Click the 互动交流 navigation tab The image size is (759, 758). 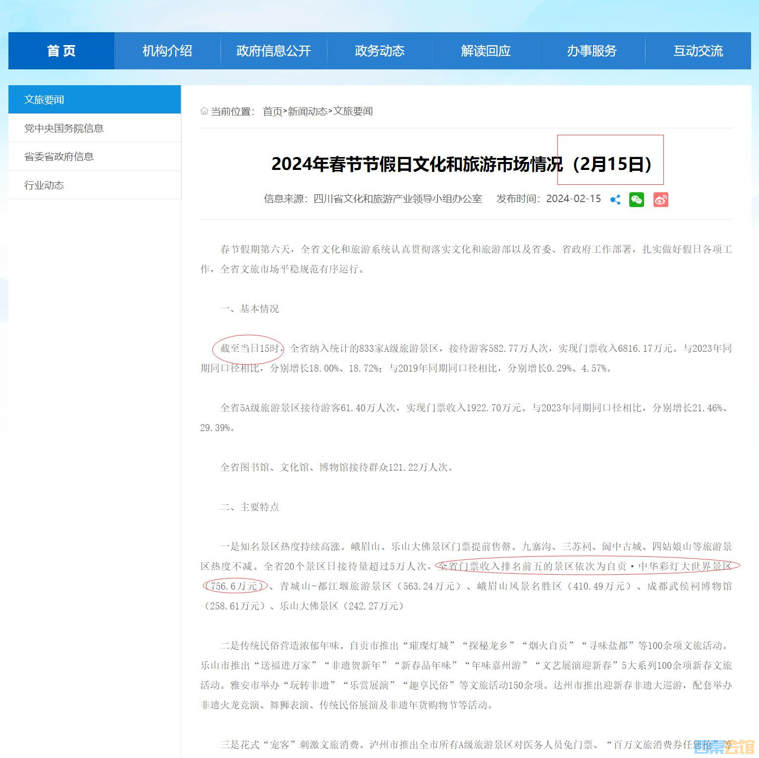point(698,51)
